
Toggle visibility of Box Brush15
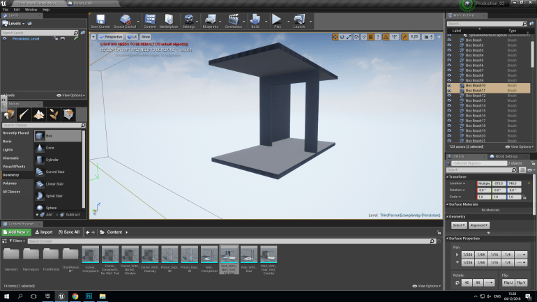(449, 111)
